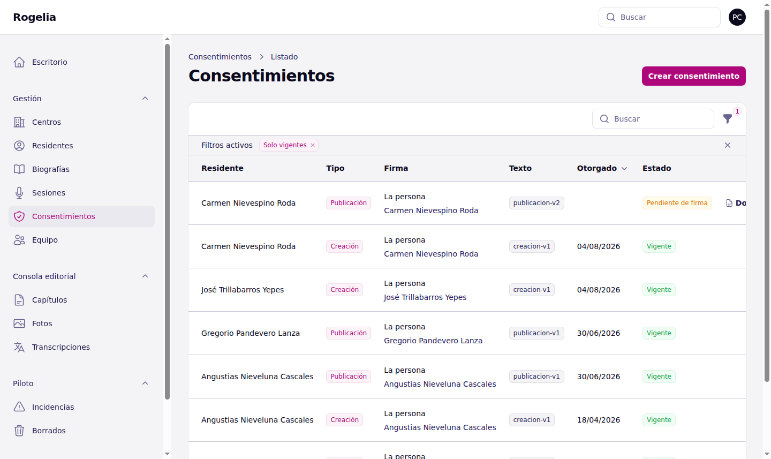Click the Borrados trash icon
The height and width of the screenshot is (459, 771).
(x=19, y=431)
